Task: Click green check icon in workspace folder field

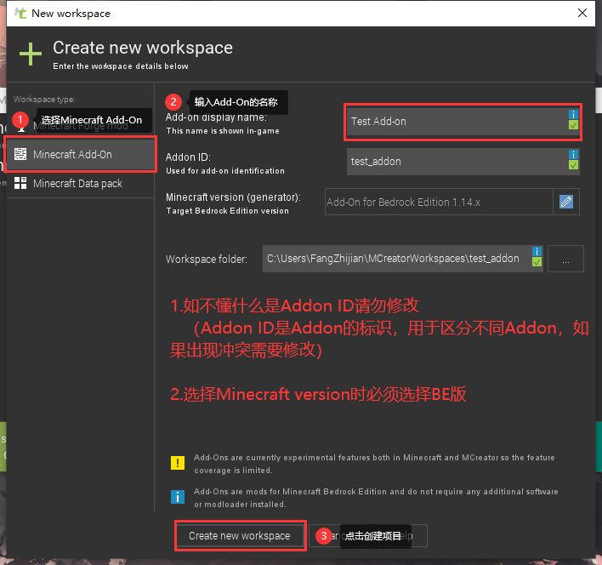Action: 537,262
